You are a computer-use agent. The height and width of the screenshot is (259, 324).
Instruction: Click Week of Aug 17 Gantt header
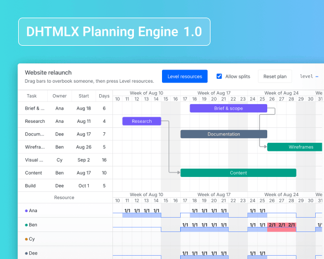click(x=214, y=93)
